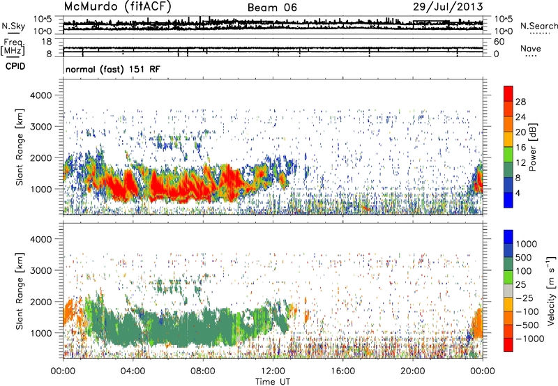Click the "Velocity [m s⁻¹]" colorbar title
The width and height of the screenshot is (558, 386).
tap(551, 291)
